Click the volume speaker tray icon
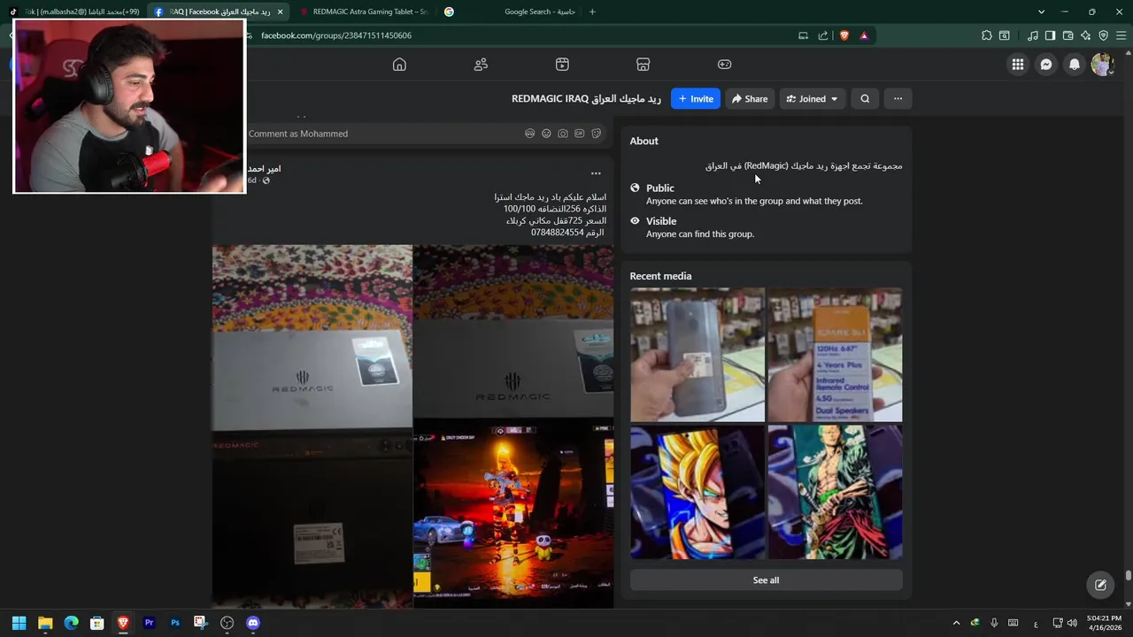The width and height of the screenshot is (1133, 637). (x=1073, y=623)
